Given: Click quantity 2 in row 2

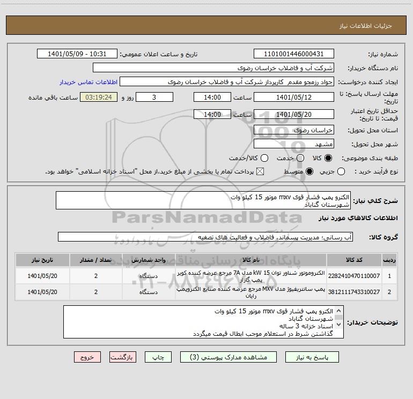Looking at the screenshot, I should (96, 292).
